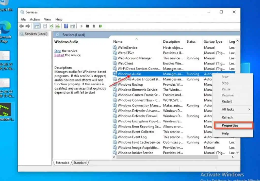
Task: Restart the service using the Restart toolbar icon
Action: click(x=101, y=26)
